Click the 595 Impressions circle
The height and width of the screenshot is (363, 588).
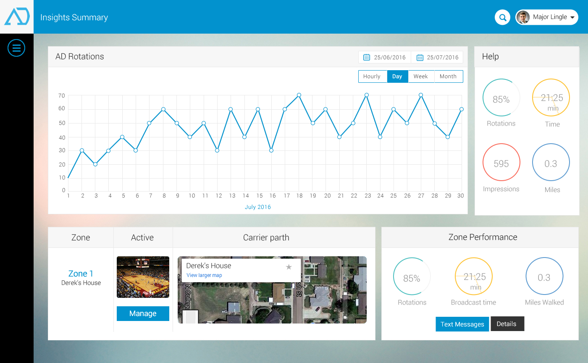(x=501, y=163)
